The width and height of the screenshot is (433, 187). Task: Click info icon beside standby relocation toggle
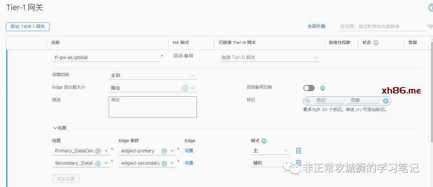322,88
